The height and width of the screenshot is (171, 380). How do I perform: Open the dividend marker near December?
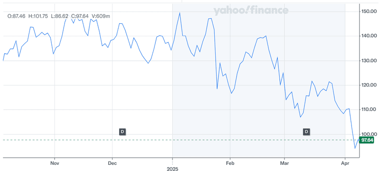click(x=123, y=132)
